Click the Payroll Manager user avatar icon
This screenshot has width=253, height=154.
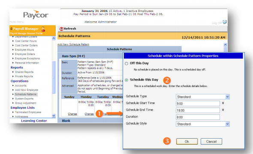click(x=43, y=29)
